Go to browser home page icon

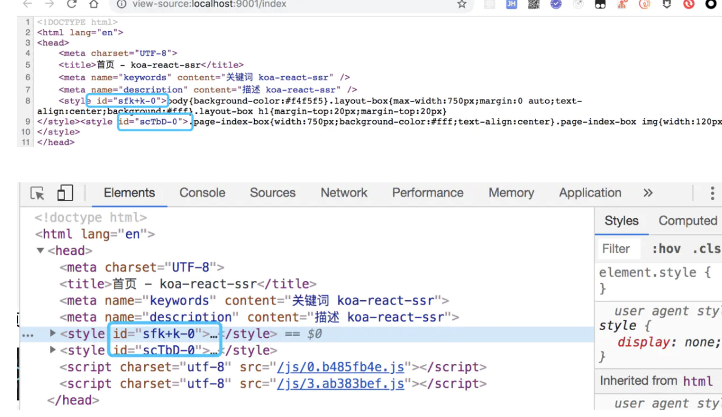click(x=94, y=4)
